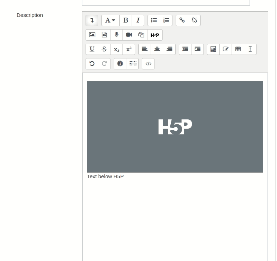277x261 pixels.
Task: Insert a table
Action: pos(238,49)
